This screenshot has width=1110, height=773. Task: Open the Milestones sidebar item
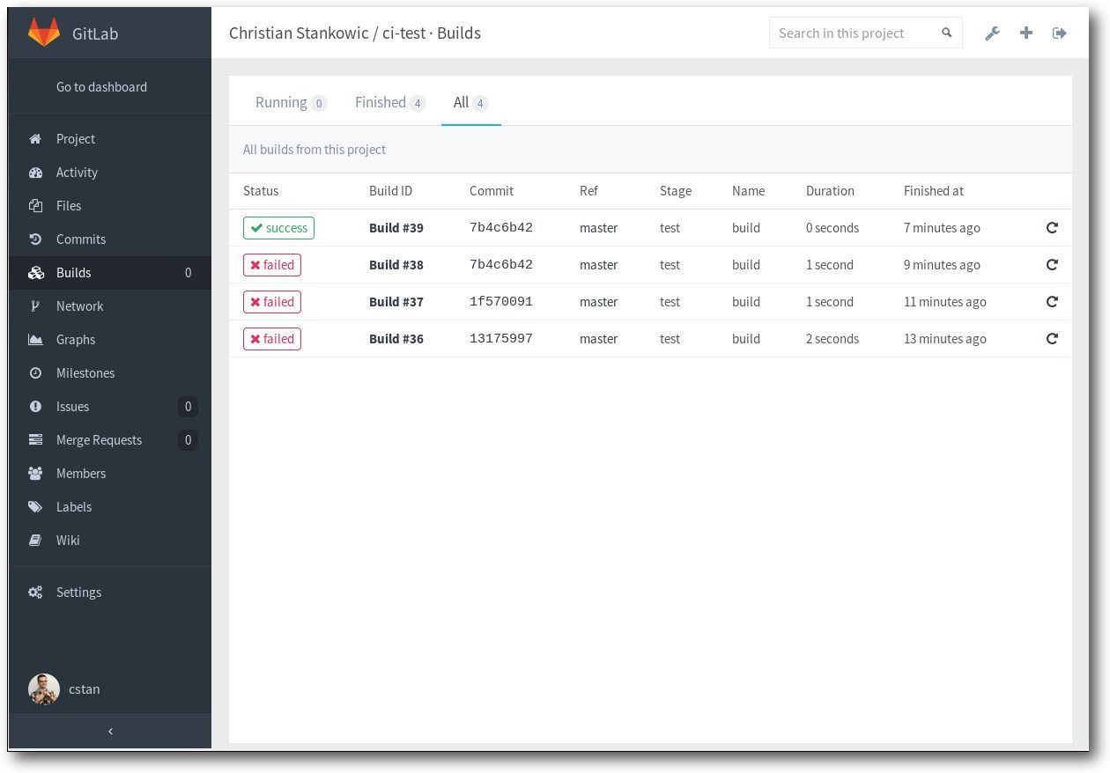pyautogui.click(x=110, y=373)
